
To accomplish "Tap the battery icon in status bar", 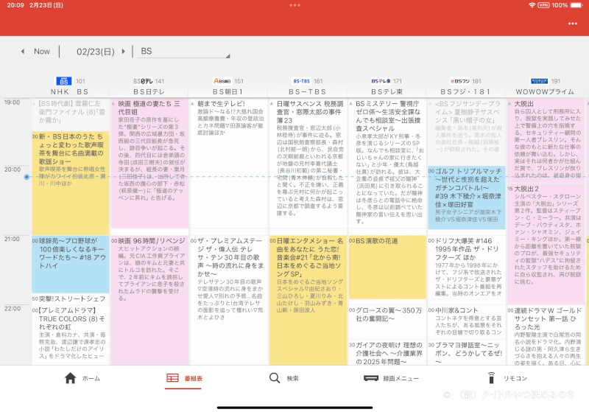I will tap(576, 5).
